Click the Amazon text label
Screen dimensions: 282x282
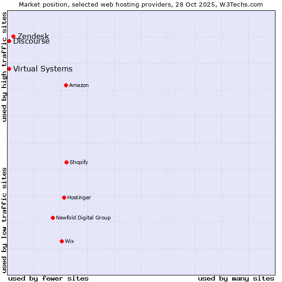pos(79,86)
